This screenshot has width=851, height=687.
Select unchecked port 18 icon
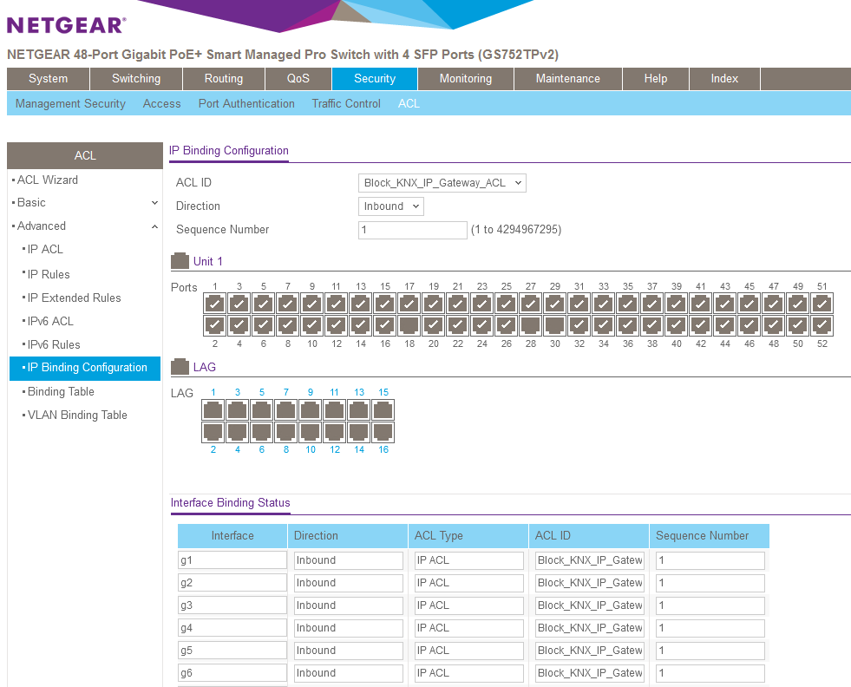(x=409, y=325)
